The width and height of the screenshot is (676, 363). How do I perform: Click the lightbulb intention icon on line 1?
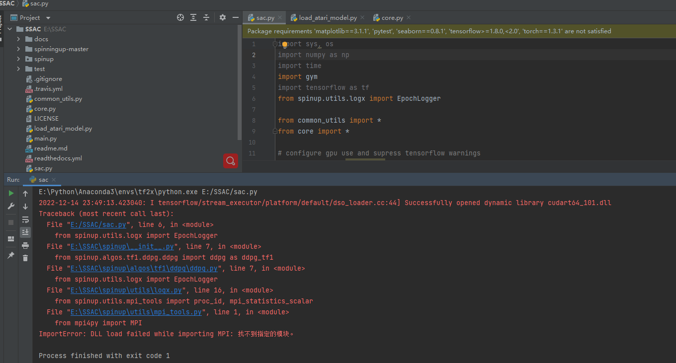tap(285, 44)
